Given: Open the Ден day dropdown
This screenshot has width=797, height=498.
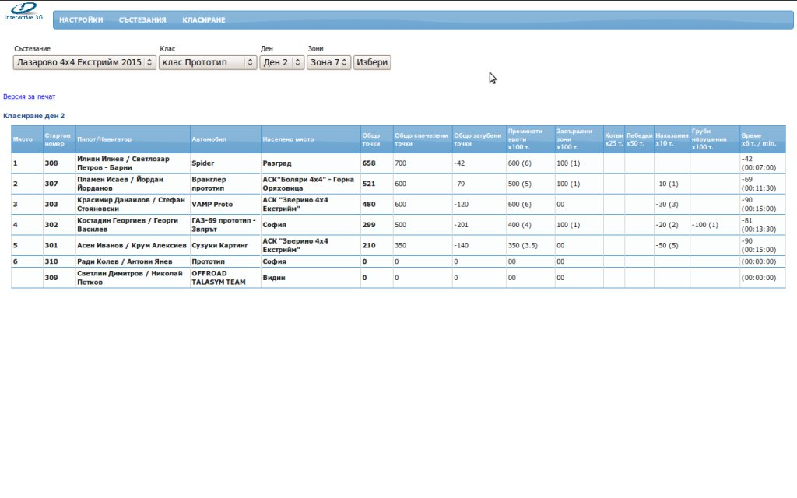Looking at the screenshot, I should [x=281, y=62].
